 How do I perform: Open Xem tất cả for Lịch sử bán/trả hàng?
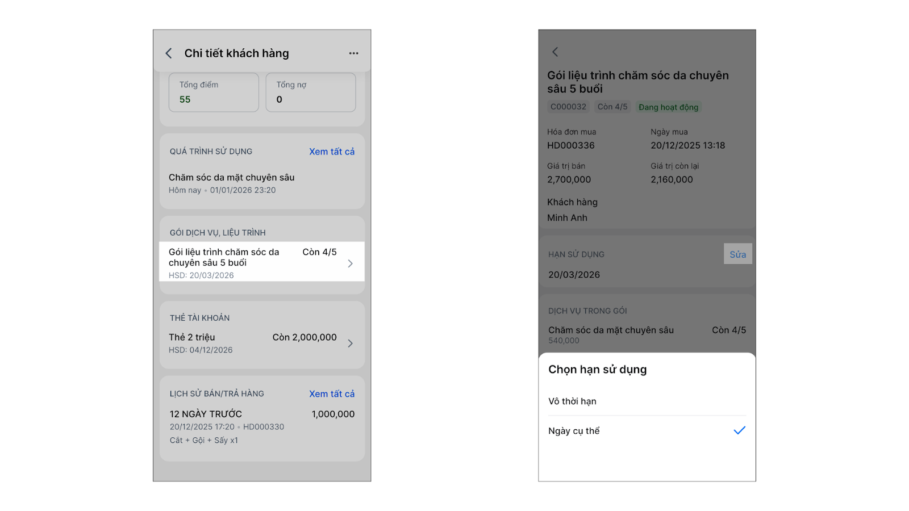[332, 394]
